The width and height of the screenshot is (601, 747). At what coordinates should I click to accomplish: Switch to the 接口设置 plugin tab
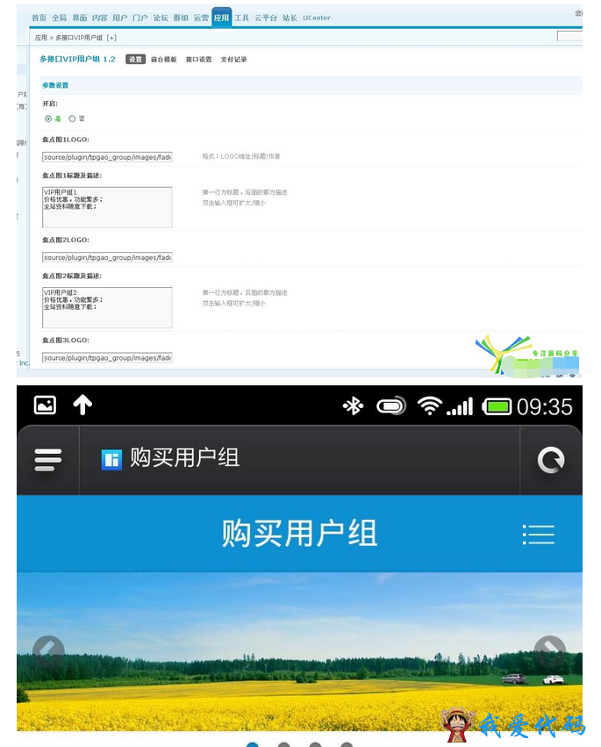pos(198,60)
